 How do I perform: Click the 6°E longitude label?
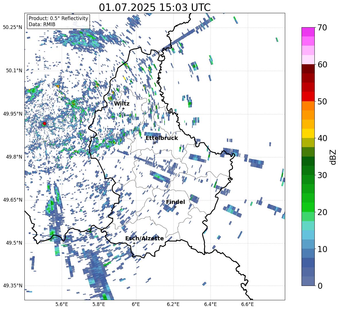point(136,304)
